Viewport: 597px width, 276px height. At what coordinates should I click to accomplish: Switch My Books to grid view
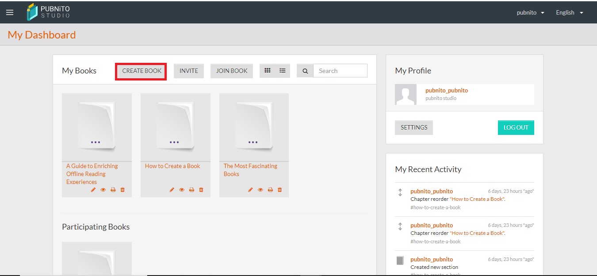tap(268, 70)
